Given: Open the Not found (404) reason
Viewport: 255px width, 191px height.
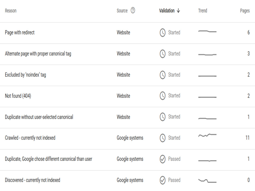Looking at the screenshot, I should coord(18,96).
